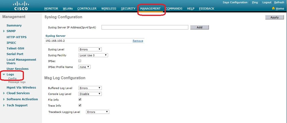Click the Cisco logo
This screenshot has width=287, height=123.
click(21, 6)
